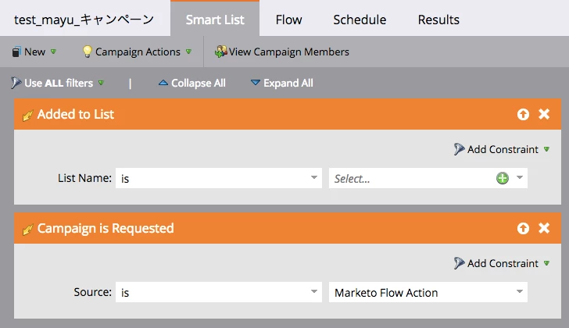Click the Collapse All triangle icon
The width and height of the screenshot is (569, 328).
click(x=163, y=83)
